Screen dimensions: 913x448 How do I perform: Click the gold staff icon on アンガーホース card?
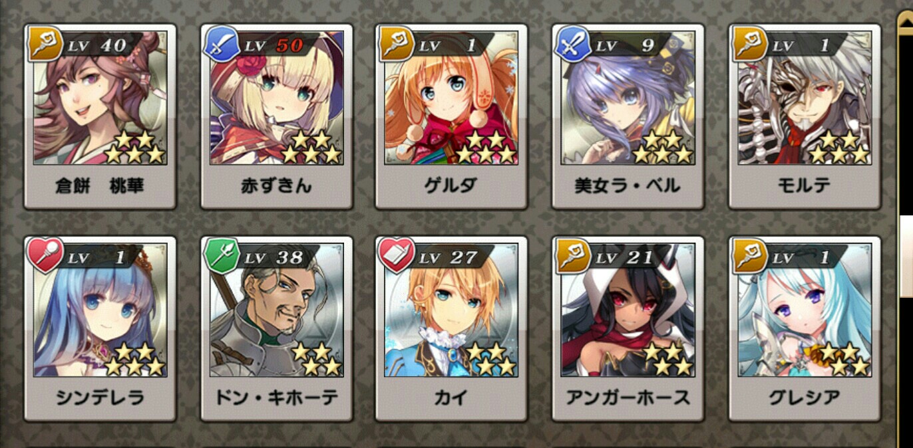pyautogui.click(x=572, y=255)
